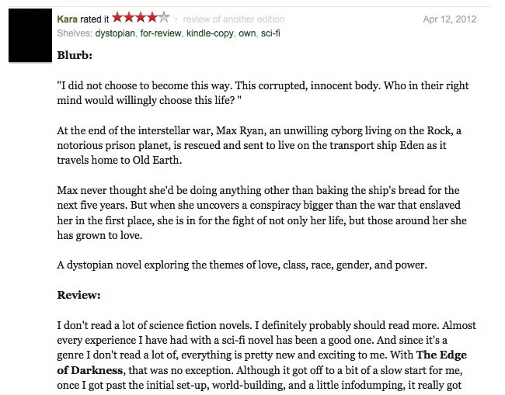Click the second red rating star
Image resolution: width=505 pixels, height=395 pixels.
pos(128,17)
